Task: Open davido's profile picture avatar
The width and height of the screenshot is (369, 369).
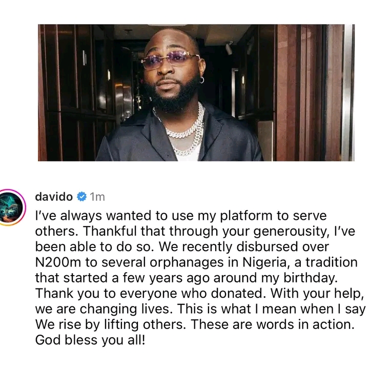Action: (11, 208)
